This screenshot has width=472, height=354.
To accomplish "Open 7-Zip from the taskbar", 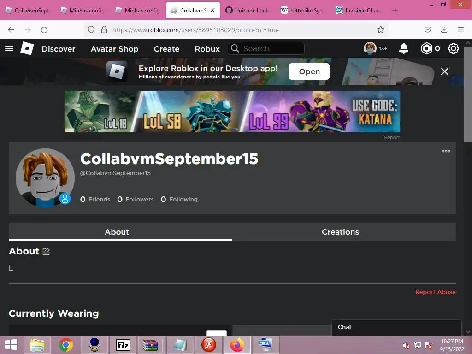I will click(x=123, y=345).
